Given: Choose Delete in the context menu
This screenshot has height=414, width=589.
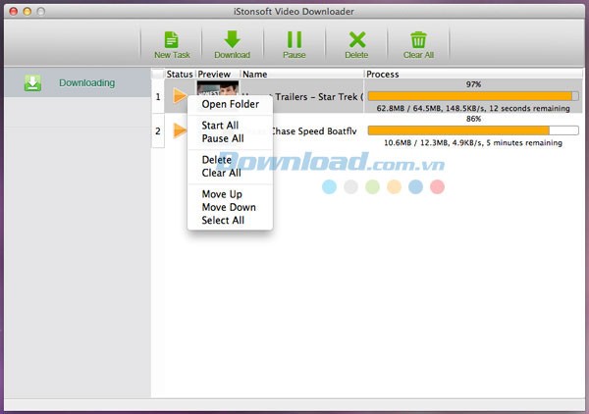Looking at the screenshot, I should (216, 160).
